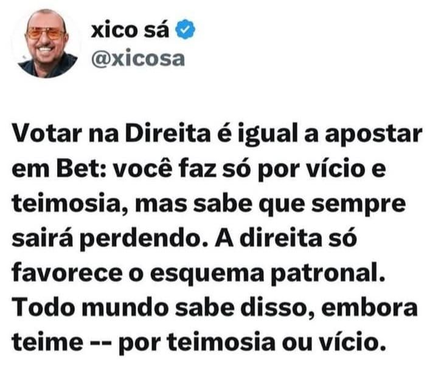438x379 pixels.
Task: Visit the @xicosa handle link
Action: [137, 58]
